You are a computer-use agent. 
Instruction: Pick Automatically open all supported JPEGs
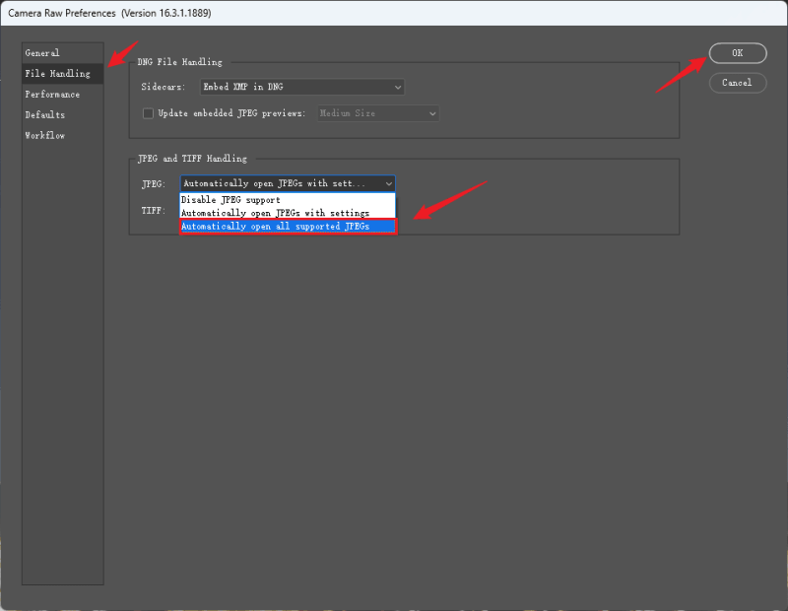tap(287, 227)
